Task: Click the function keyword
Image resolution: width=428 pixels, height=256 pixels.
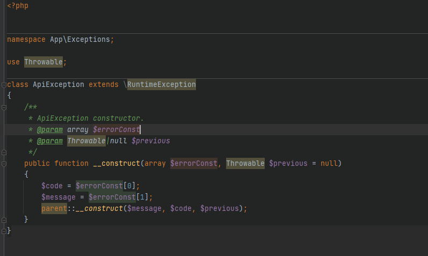Action: pyautogui.click(x=71, y=164)
